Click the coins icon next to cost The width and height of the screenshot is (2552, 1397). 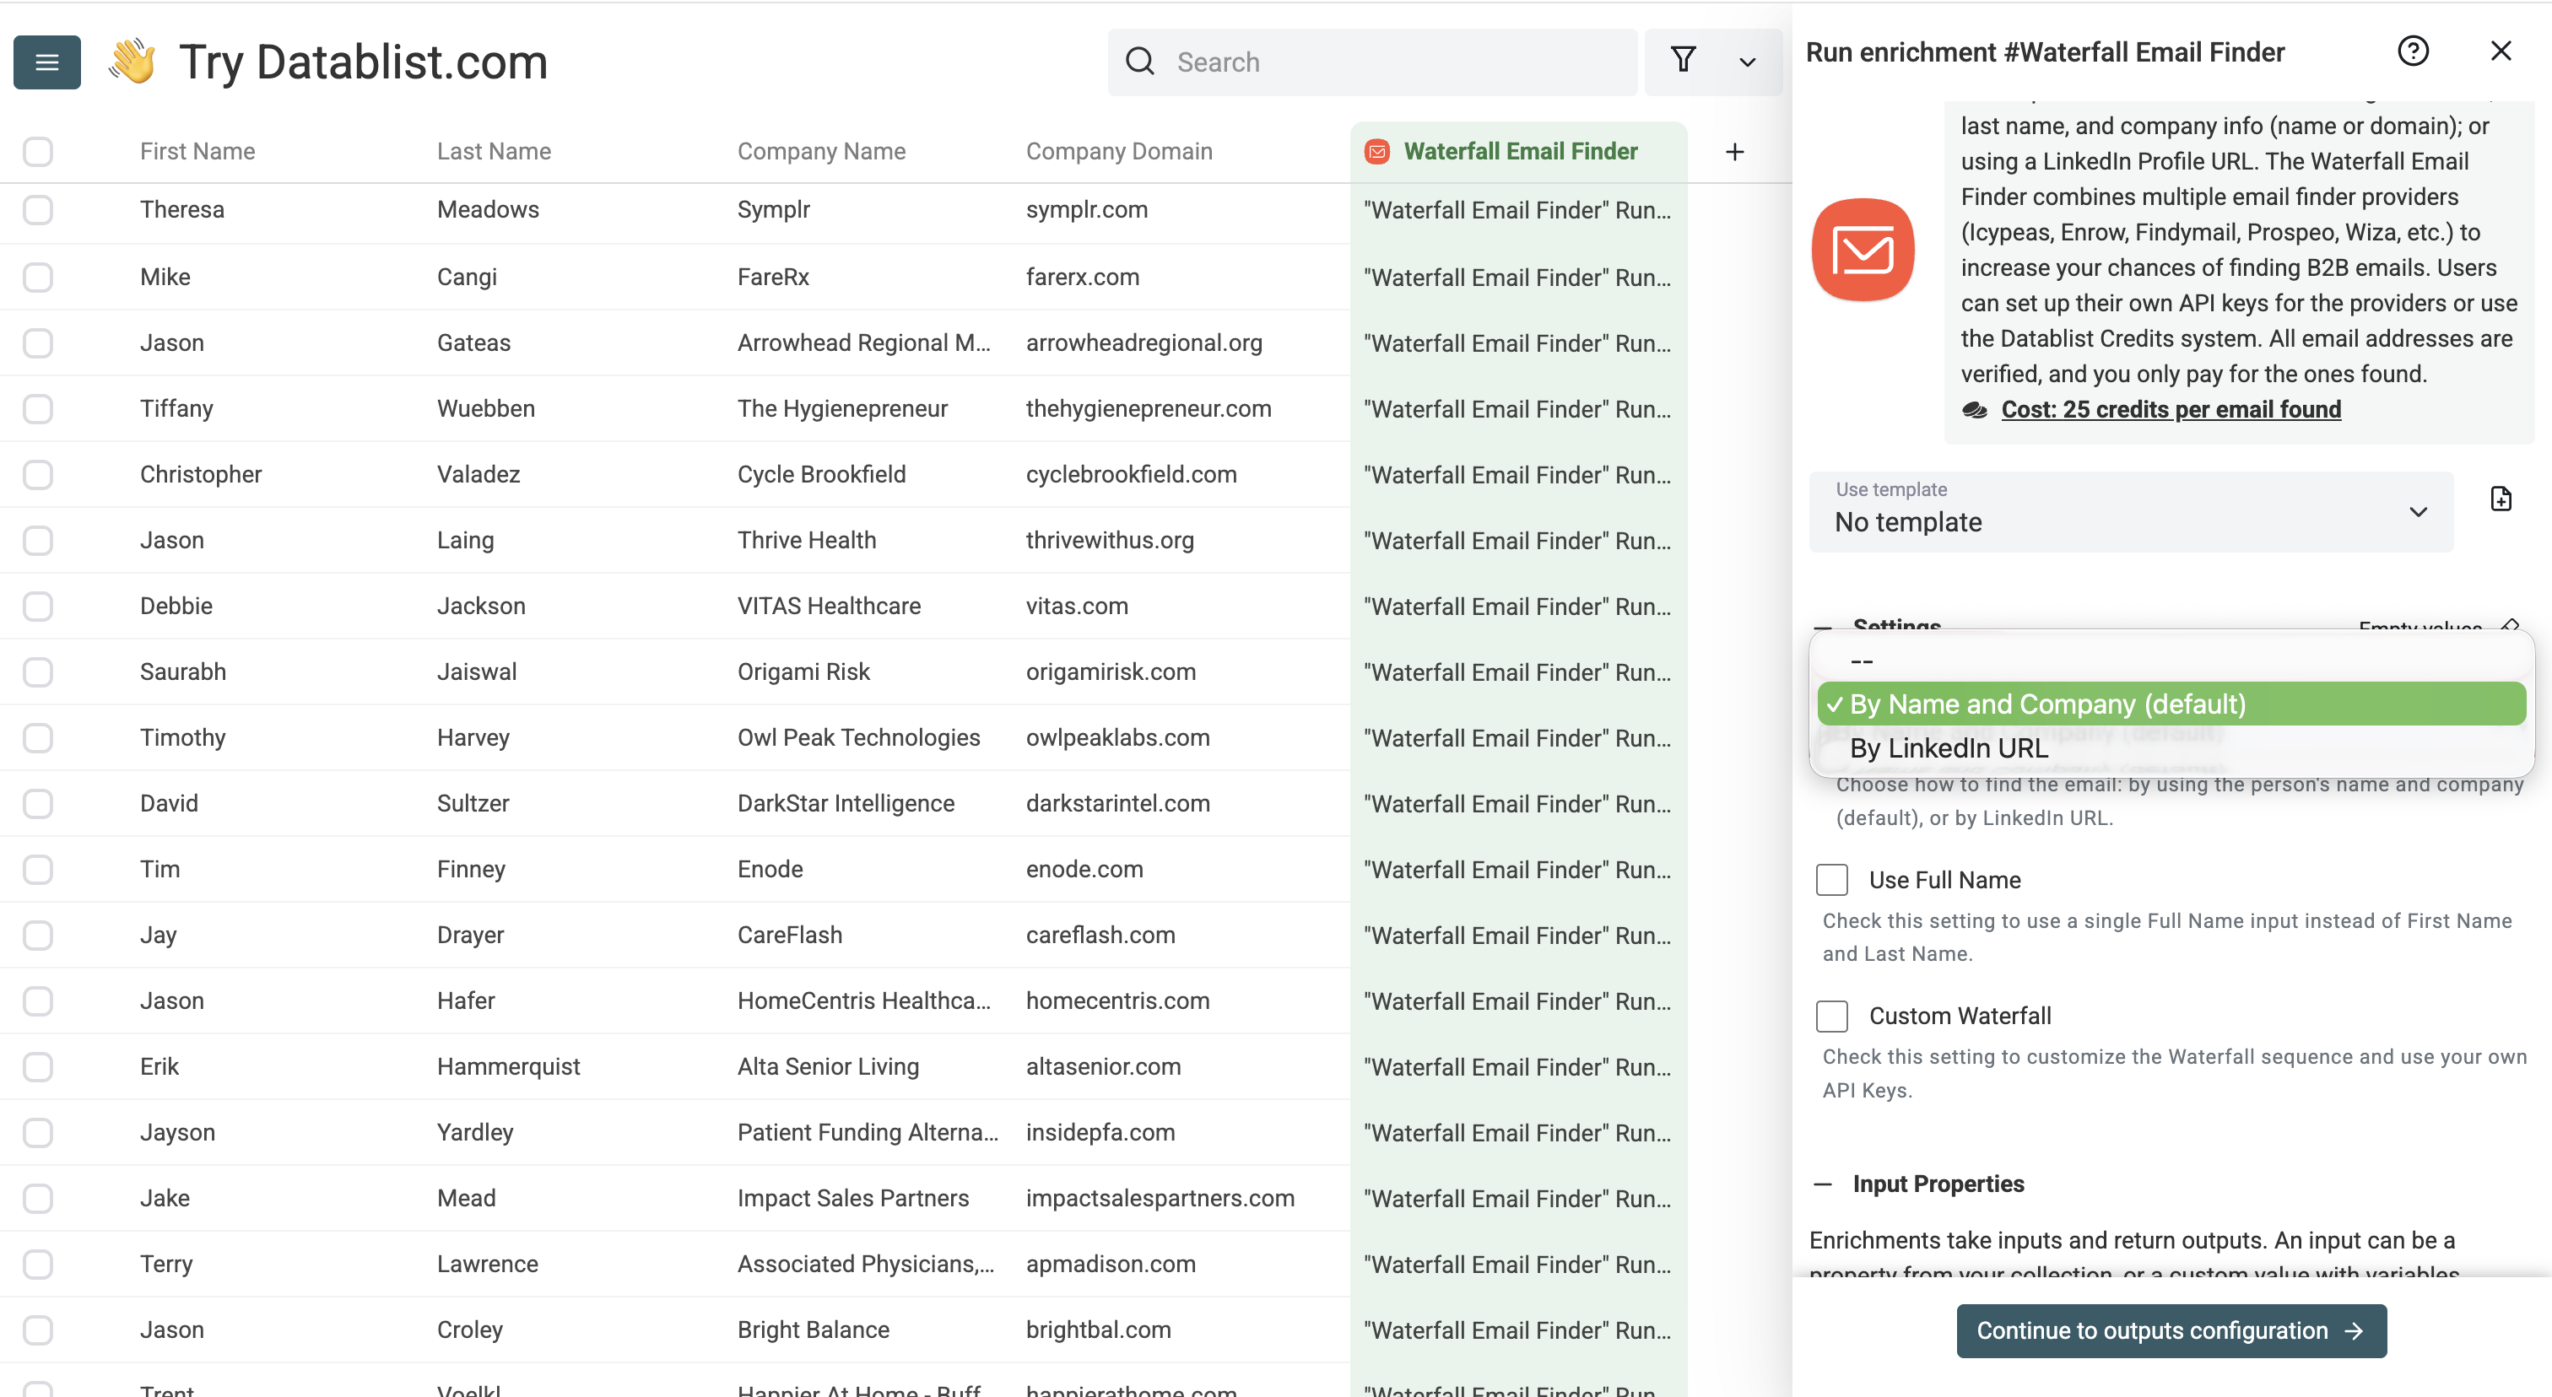pyautogui.click(x=1976, y=410)
